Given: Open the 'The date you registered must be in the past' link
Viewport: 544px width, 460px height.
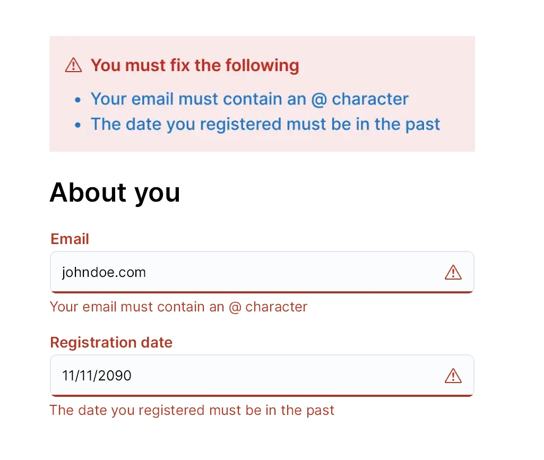Looking at the screenshot, I should point(265,124).
